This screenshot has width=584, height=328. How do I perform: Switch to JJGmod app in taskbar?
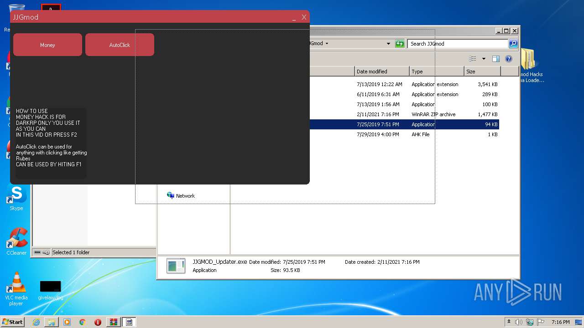(129, 322)
